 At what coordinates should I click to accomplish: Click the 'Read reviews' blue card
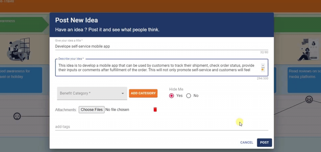click(304, 80)
